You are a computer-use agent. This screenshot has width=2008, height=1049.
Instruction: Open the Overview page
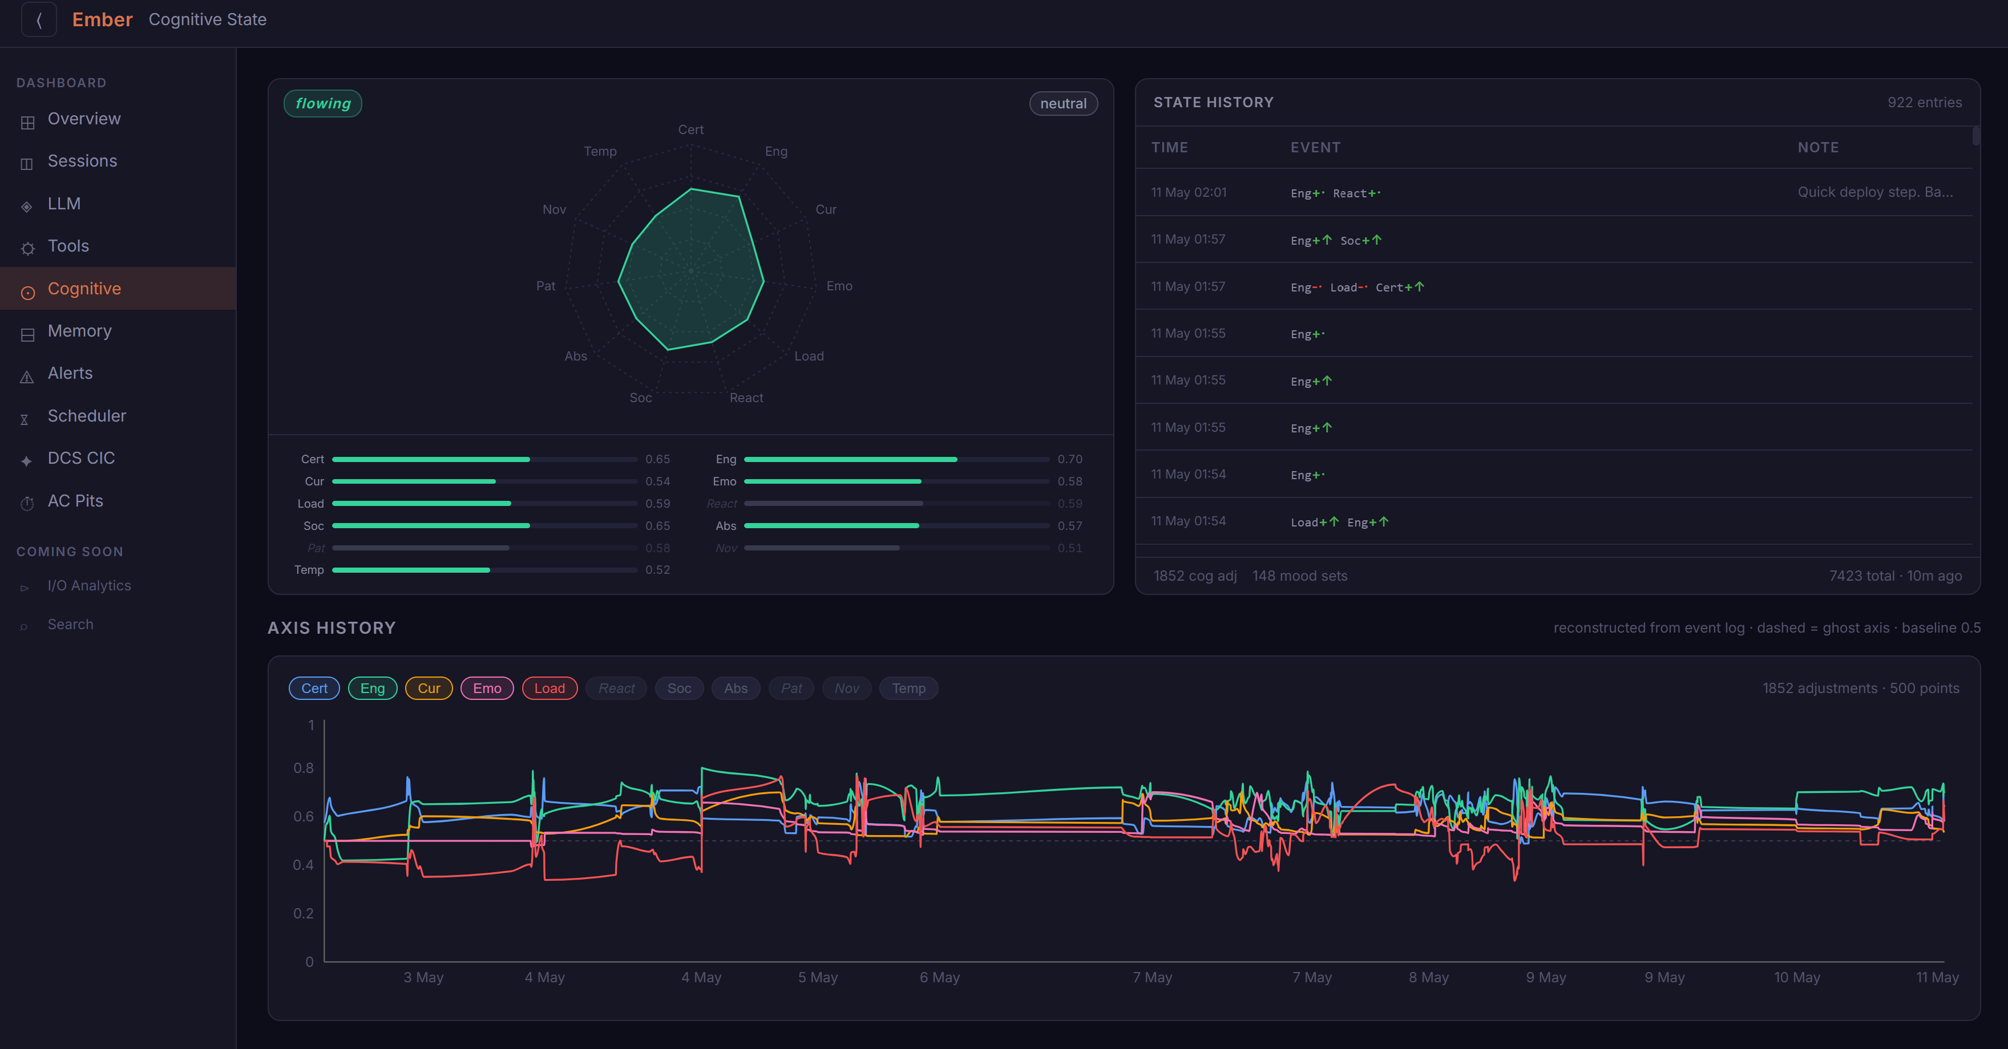[x=118, y=119]
